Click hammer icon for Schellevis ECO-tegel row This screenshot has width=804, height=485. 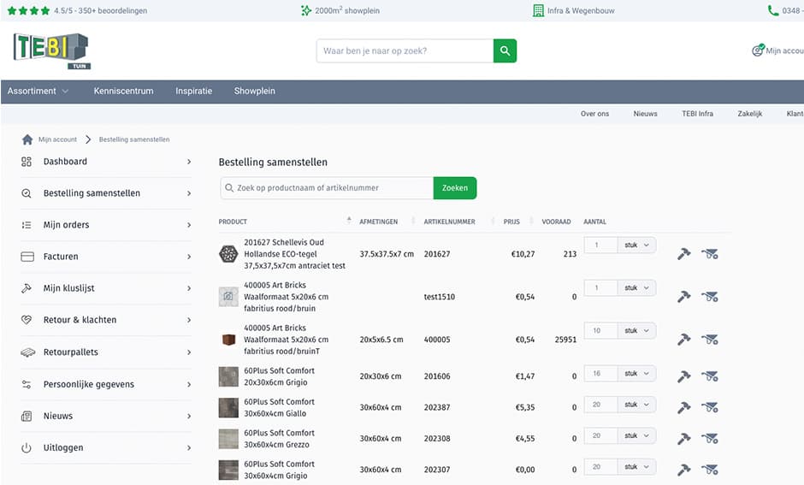tap(683, 254)
